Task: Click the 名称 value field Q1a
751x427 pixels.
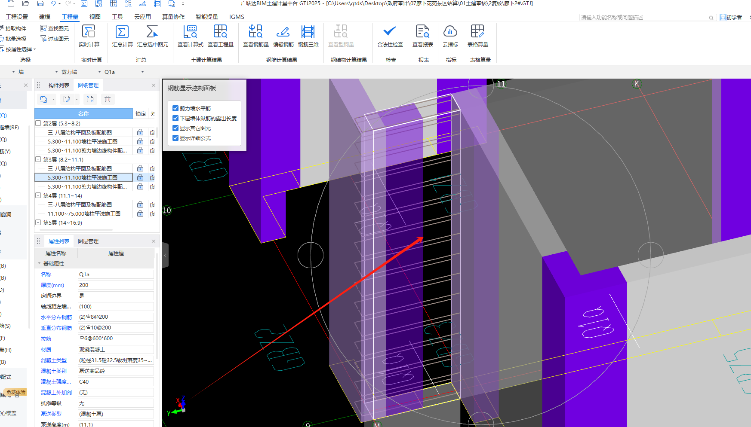Action: 116,274
